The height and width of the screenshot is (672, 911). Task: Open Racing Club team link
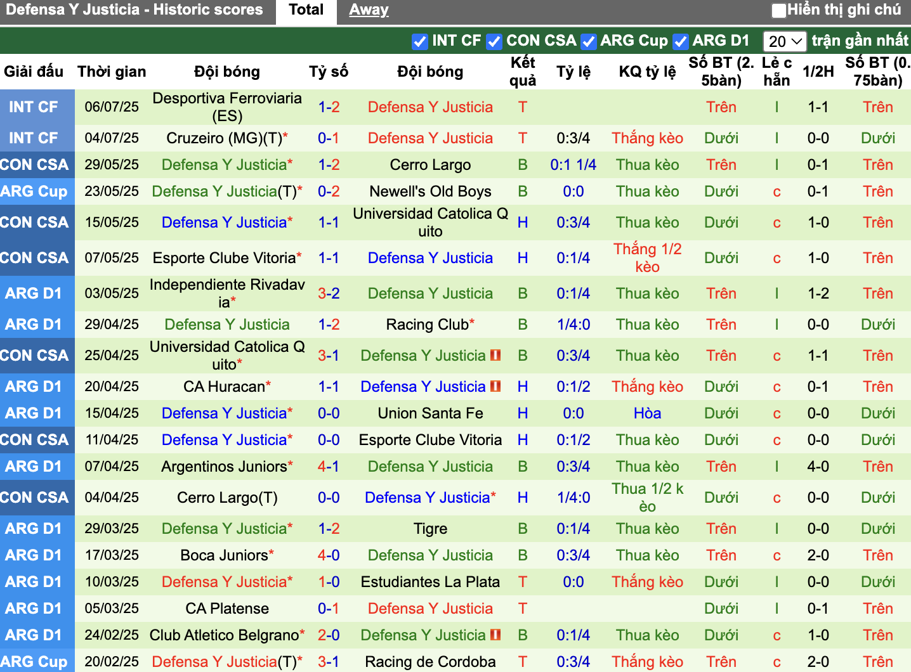coord(427,325)
